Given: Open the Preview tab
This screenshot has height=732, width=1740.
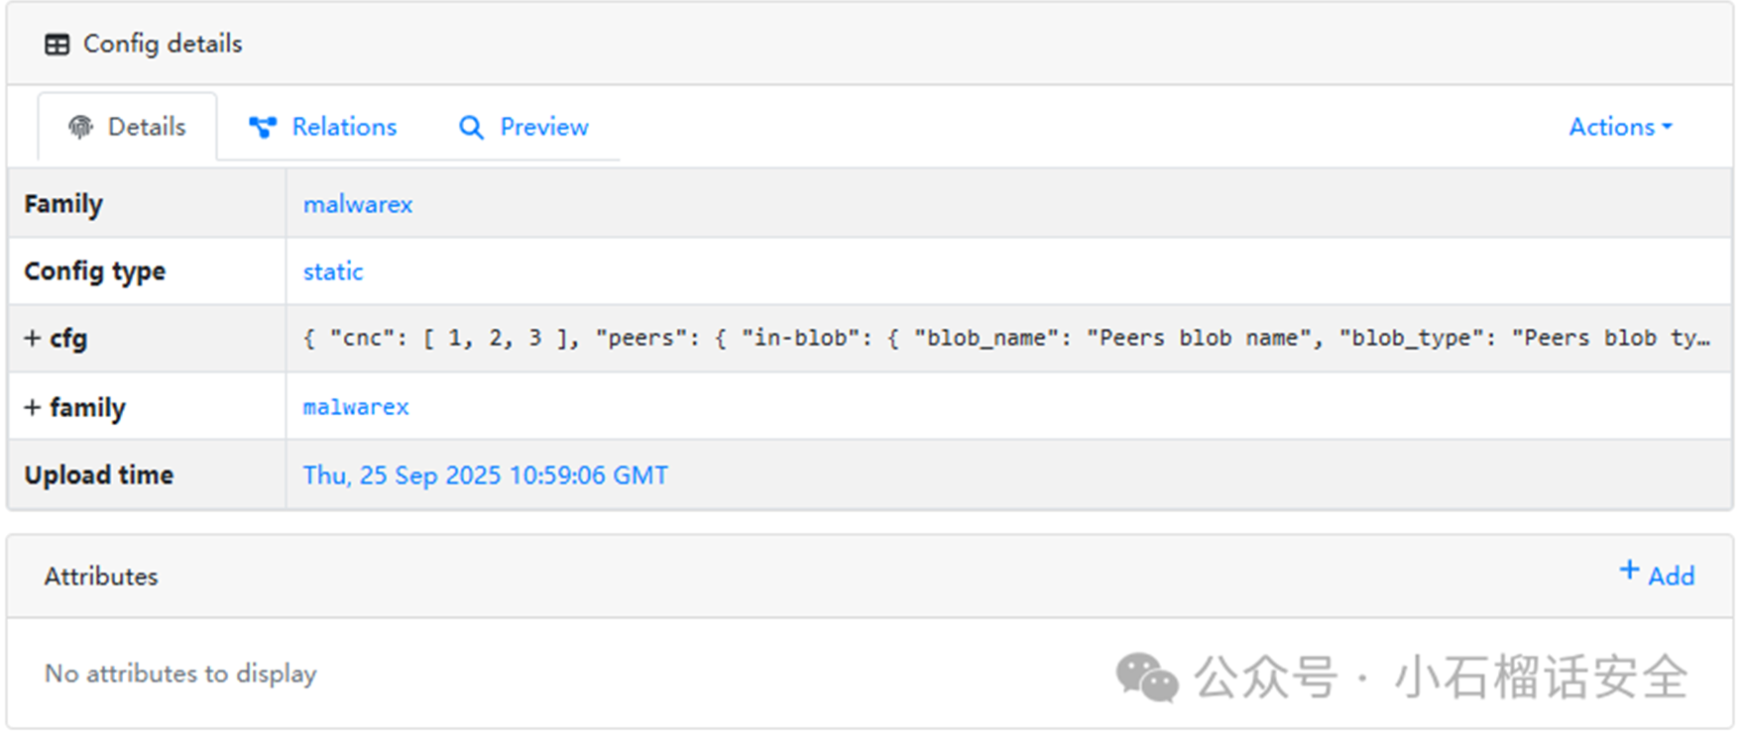Looking at the screenshot, I should coord(543,127).
